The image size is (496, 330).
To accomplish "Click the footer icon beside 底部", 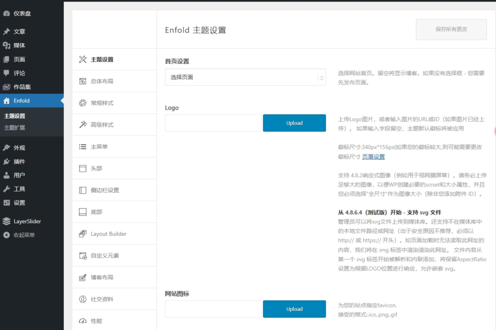I will click(82, 212).
